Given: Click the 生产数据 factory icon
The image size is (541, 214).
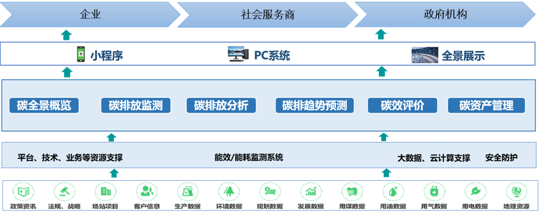Looking at the screenshot, I should coord(188,191).
